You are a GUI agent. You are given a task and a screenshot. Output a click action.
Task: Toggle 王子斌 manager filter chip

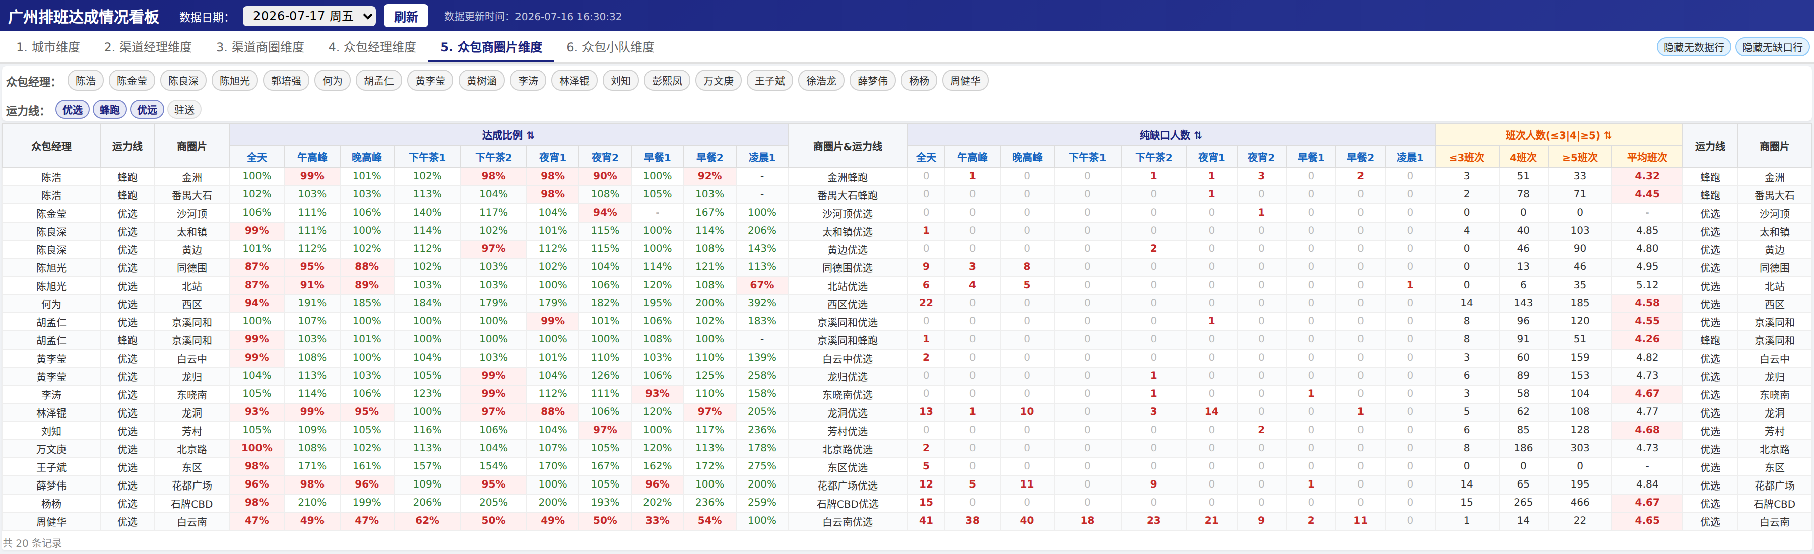pyautogui.click(x=769, y=81)
